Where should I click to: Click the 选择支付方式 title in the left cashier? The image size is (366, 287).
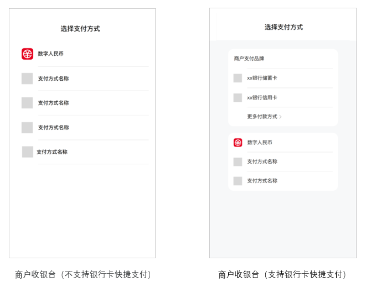tap(80, 29)
